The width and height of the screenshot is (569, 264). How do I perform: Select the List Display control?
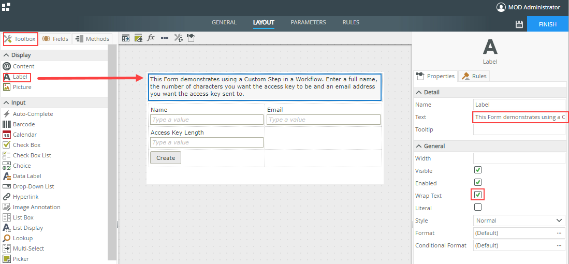[x=23, y=228]
